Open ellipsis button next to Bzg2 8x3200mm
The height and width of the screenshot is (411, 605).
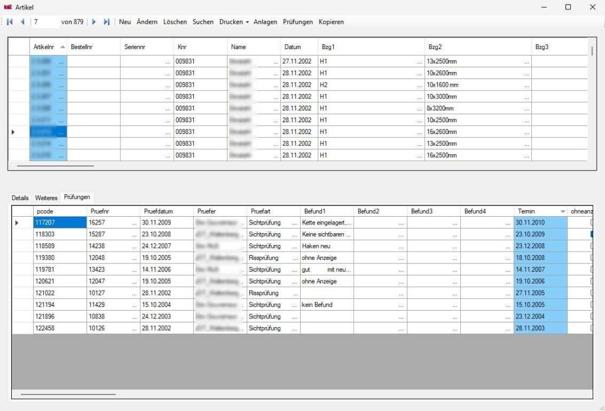tap(526, 108)
